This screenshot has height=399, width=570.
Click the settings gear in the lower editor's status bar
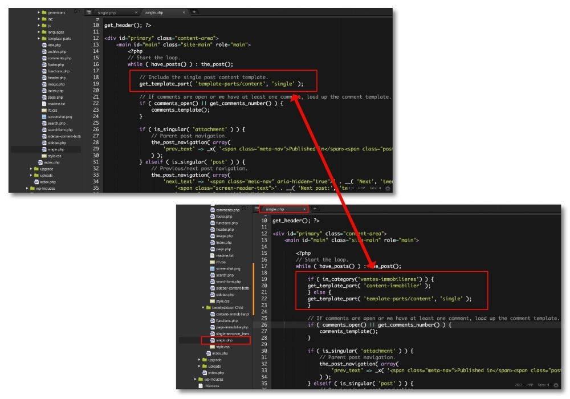(x=556, y=384)
